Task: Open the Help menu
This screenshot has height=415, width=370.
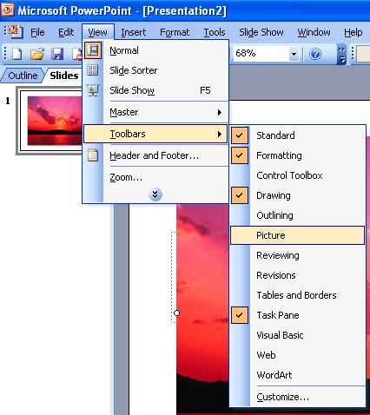Action: pos(353,32)
